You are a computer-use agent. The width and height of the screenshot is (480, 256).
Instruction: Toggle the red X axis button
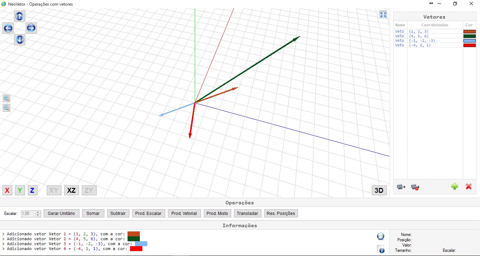(x=7, y=190)
